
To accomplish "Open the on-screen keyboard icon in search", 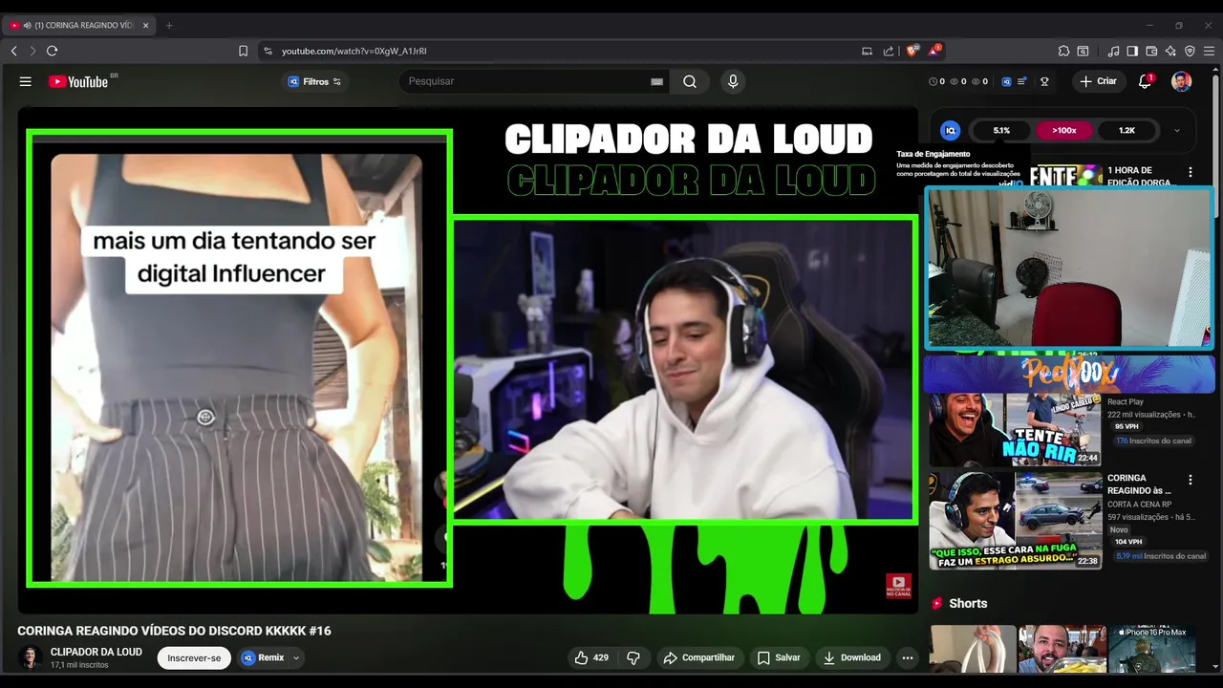I will [656, 81].
